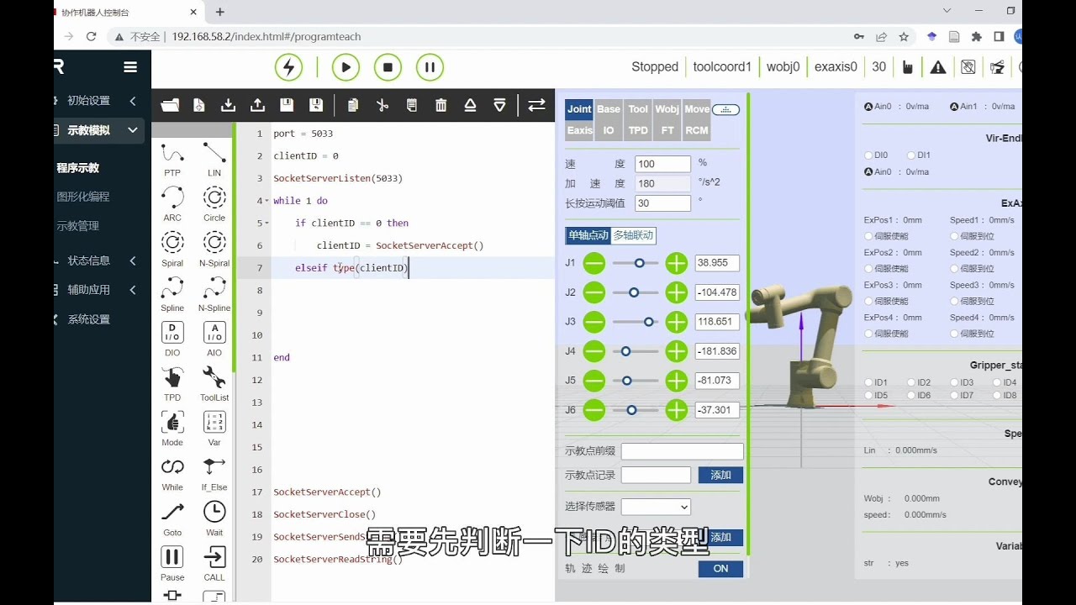1076x605 pixels.
Task: Pause the program with pause button
Action: 430,67
